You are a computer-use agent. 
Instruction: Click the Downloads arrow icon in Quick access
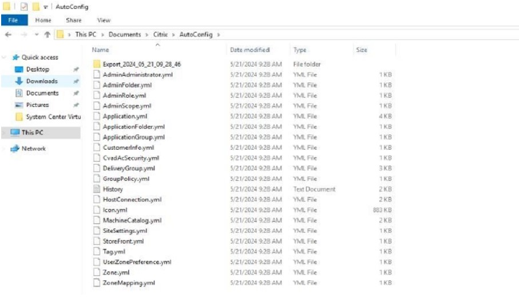[x=18, y=81]
